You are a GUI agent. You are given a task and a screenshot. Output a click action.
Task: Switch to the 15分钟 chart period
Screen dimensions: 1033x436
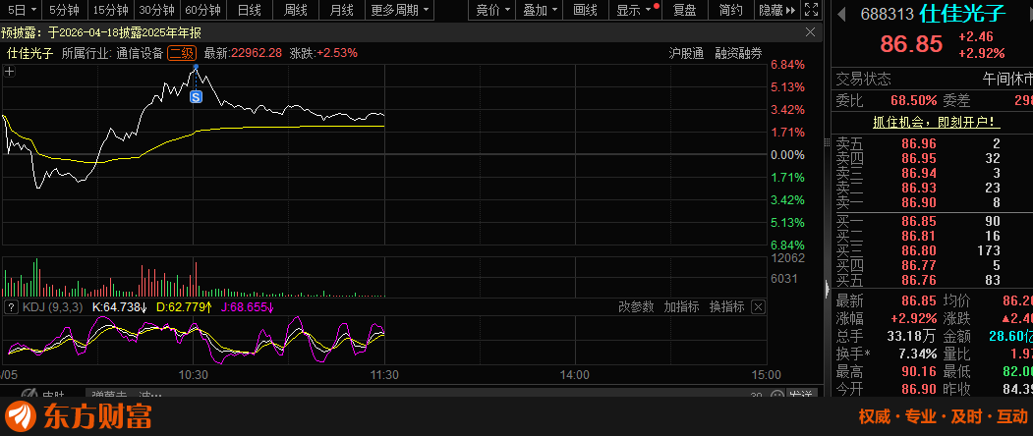point(110,10)
